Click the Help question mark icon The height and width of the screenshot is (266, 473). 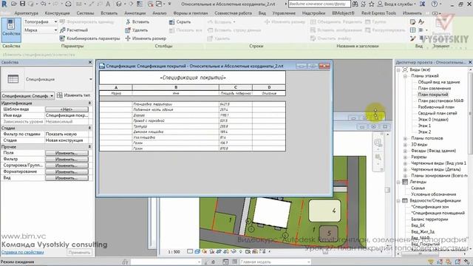coord(435,4)
